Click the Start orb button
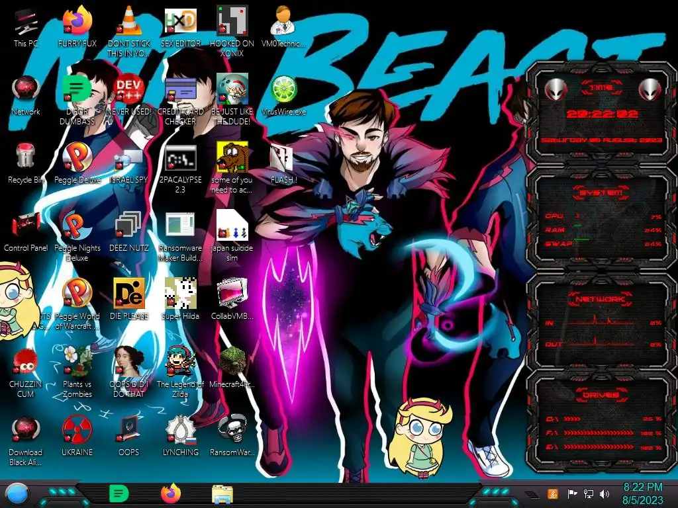Viewport: 678px width, 508px height. click(x=17, y=495)
